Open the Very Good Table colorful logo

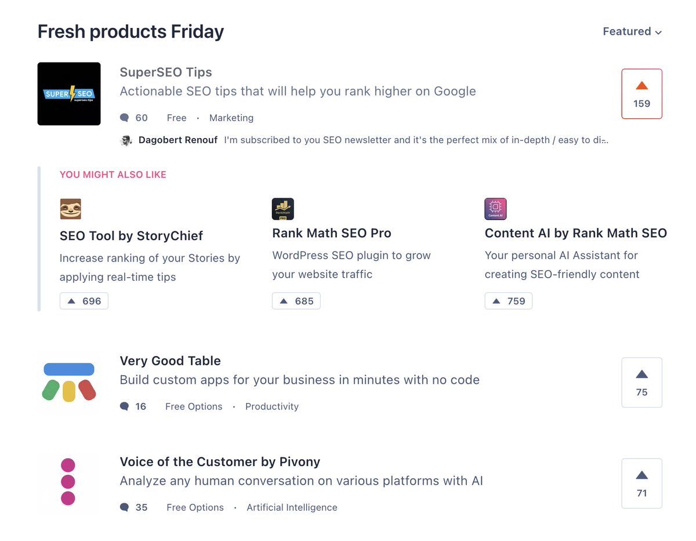[x=69, y=383]
